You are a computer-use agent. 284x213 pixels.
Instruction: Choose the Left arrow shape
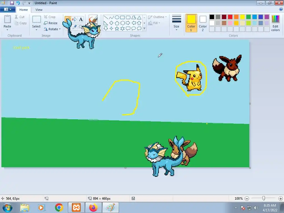(134, 23)
